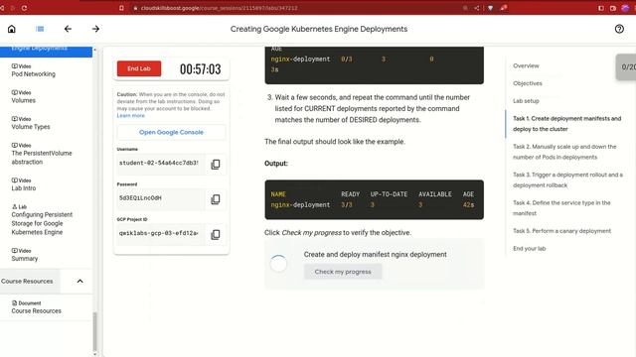Jump to Task 5 Perform a canary deployment
This screenshot has width=636, height=357.
(x=561, y=231)
